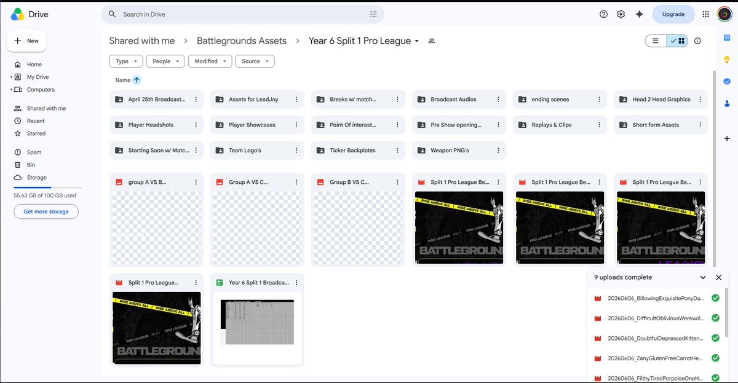Open the Type filter dropdown
738x383 pixels.
pos(126,61)
